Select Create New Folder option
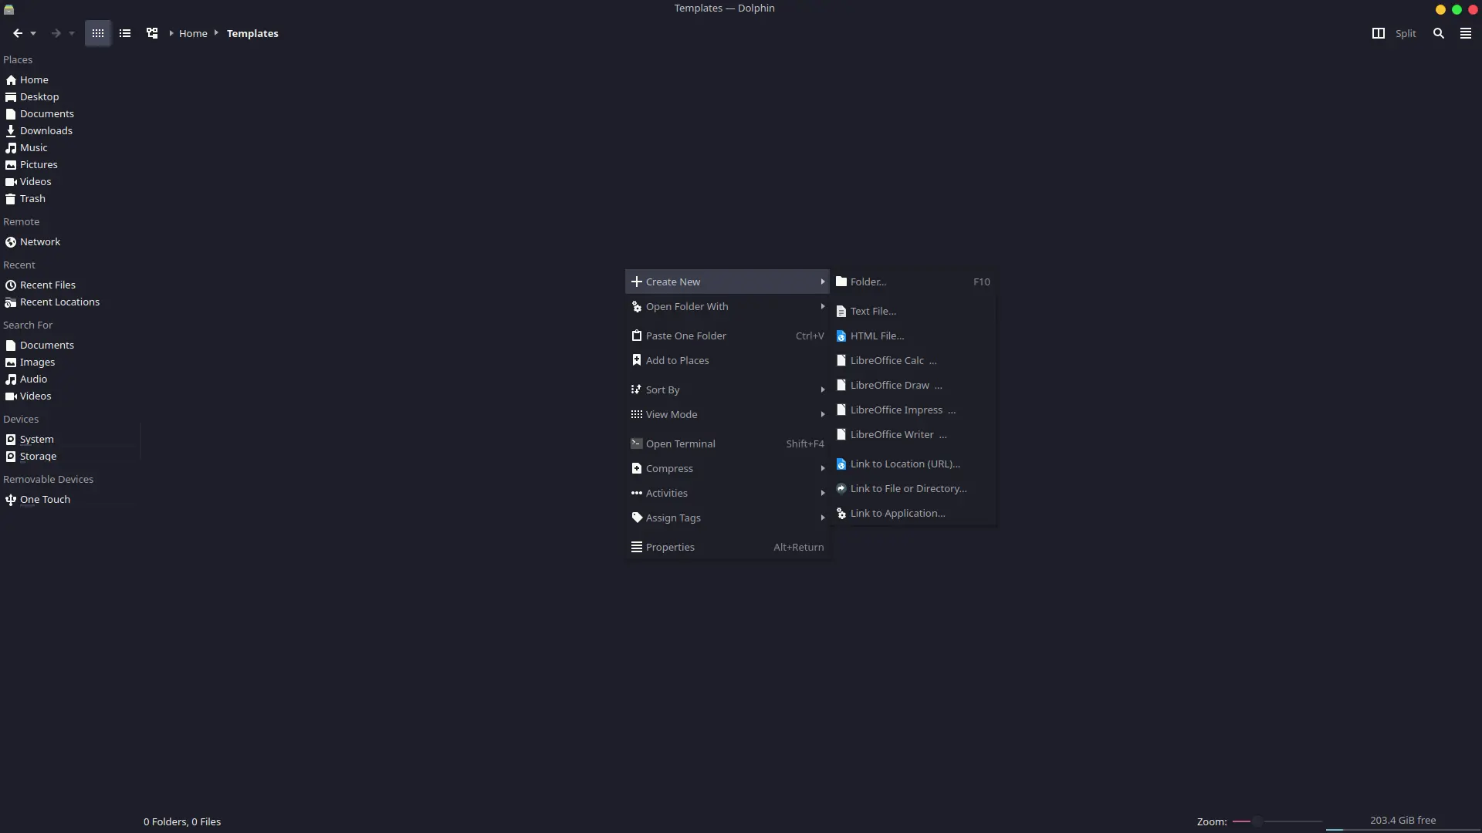 868,281
